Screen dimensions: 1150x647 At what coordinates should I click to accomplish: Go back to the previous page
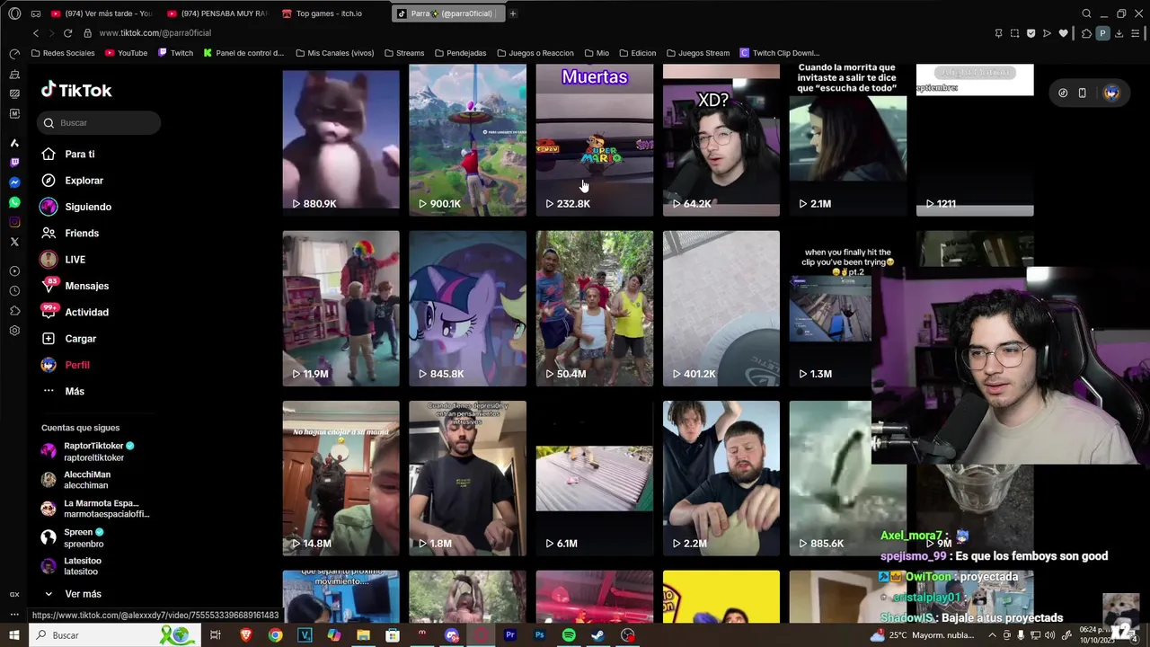pyautogui.click(x=35, y=33)
